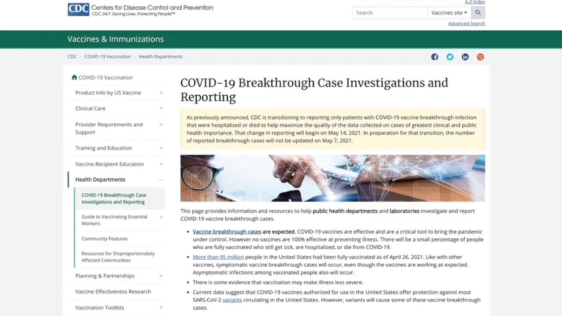Open Community Features sidebar link
The height and width of the screenshot is (316, 562).
104,239
